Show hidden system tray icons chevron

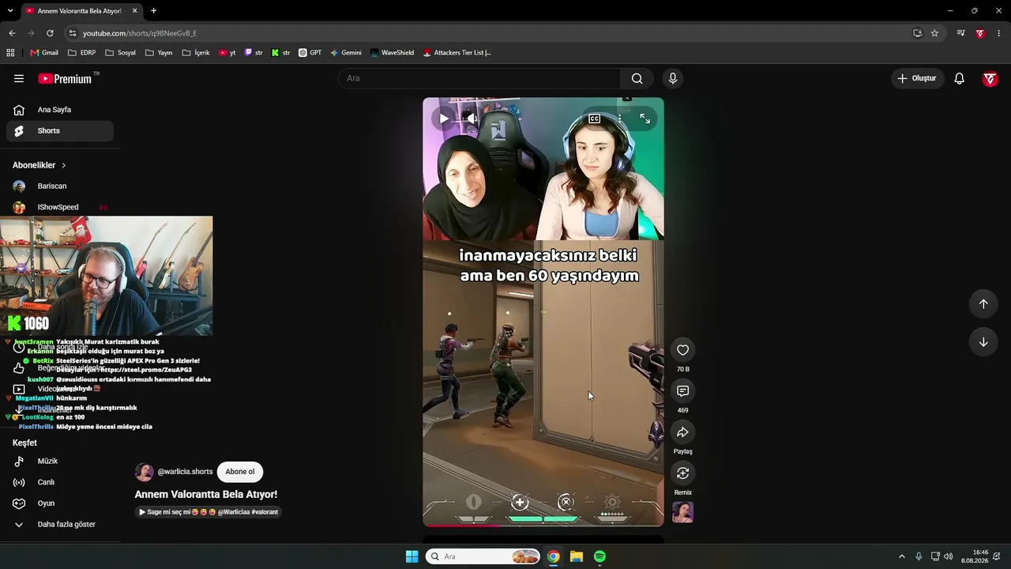tap(901, 556)
